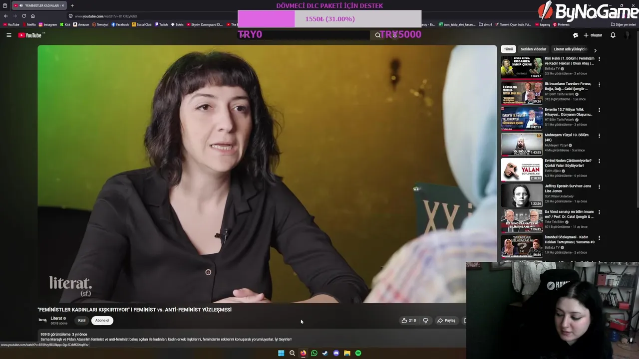Open Windows taskbar search
639x359 pixels.
pyautogui.click(x=292, y=353)
